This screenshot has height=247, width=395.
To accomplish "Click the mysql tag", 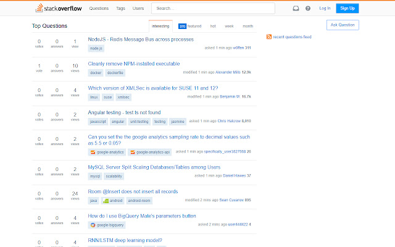I will point(95,177).
